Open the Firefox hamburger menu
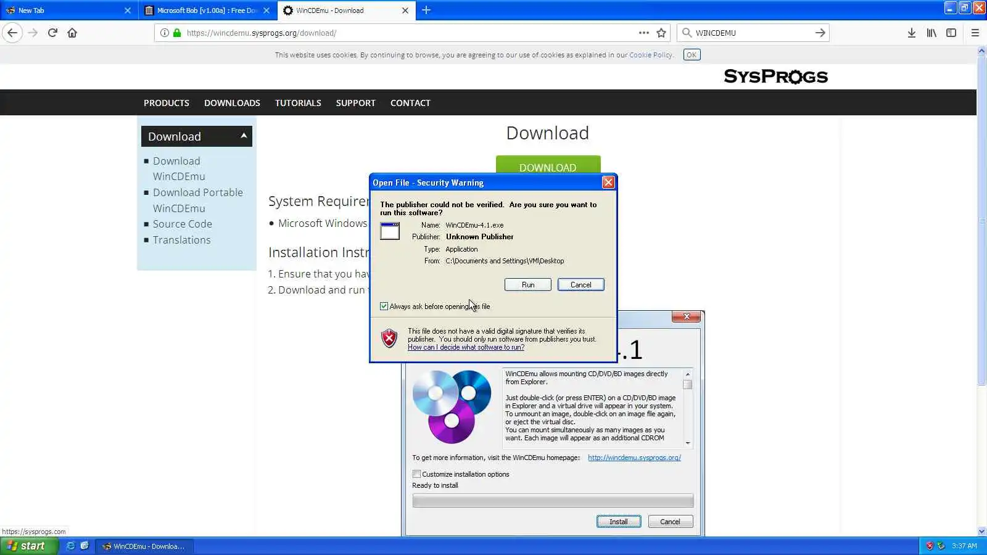The width and height of the screenshot is (987, 555). (x=975, y=33)
